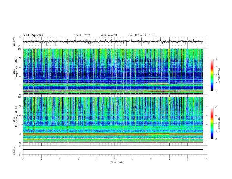Screen dimensions: 232x179
Task: Click the ch.1 spectrogram panel
Action: coord(113,71)
